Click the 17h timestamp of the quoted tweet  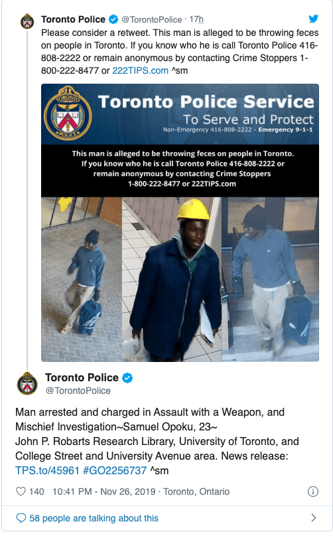click(196, 19)
